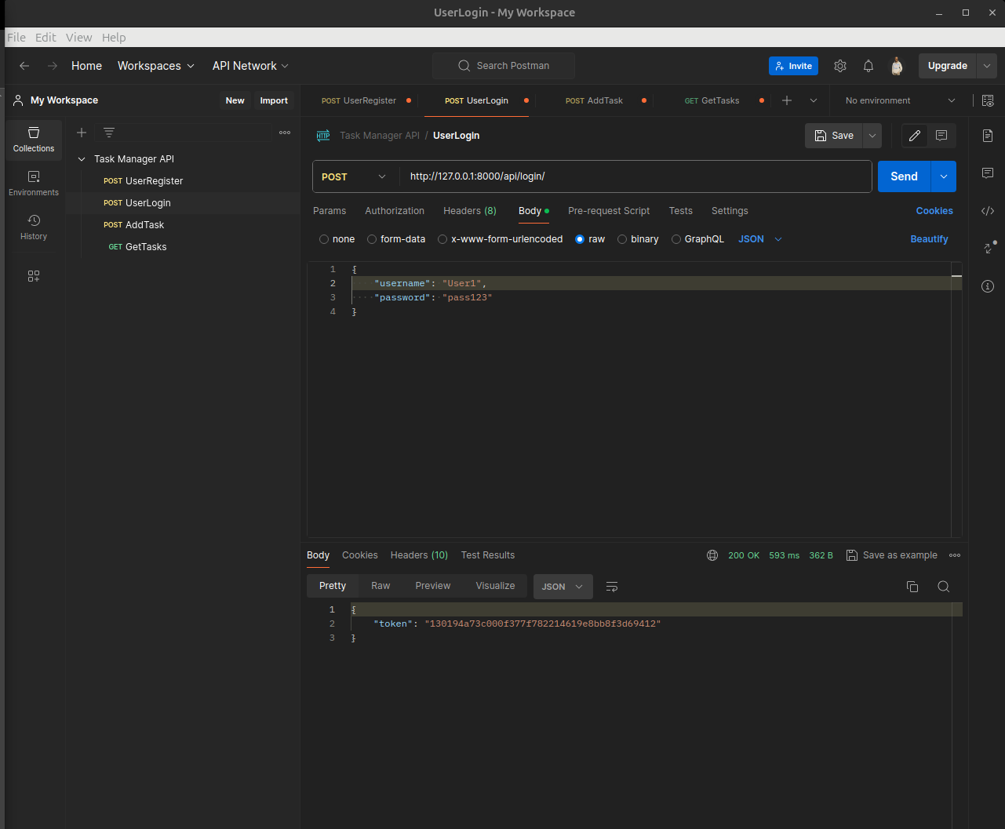This screenshot has height=829, width=1005.
Task: Switch to the GET GetTasks tab
Action: pos(712,100)
